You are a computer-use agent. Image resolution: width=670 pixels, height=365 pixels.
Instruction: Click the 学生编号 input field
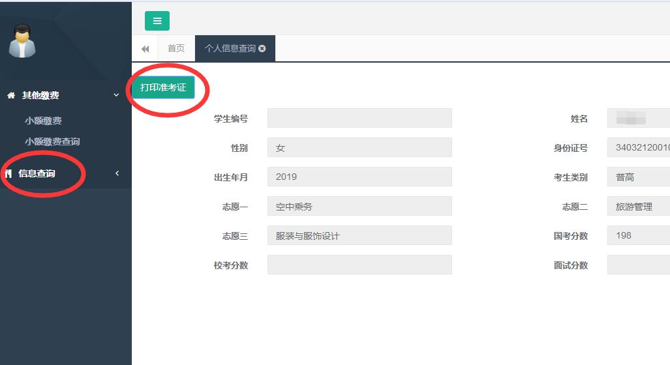(359, 118)
